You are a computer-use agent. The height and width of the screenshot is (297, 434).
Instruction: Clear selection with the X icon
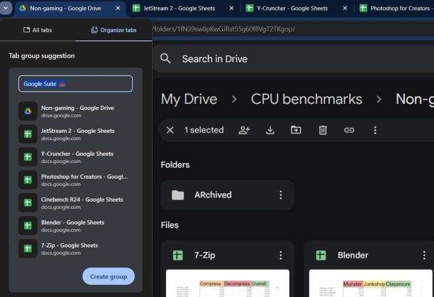170,130
